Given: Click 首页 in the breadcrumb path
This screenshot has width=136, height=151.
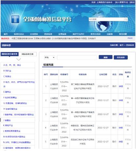Looking at the screenshot, I should 122,45.
